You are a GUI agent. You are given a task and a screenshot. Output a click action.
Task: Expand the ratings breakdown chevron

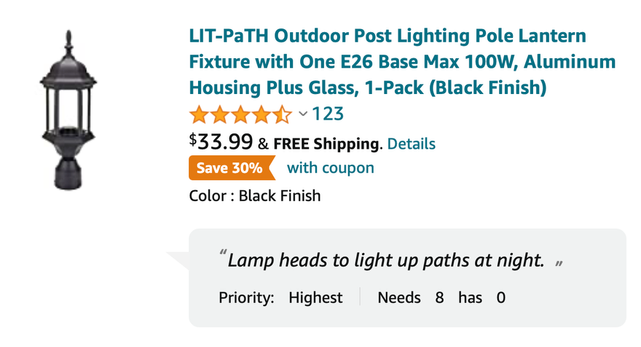click(303, 114)
